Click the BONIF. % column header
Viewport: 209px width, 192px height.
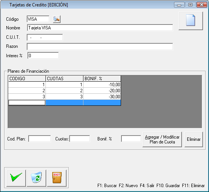pyautogui.click(x=102, y=79)
